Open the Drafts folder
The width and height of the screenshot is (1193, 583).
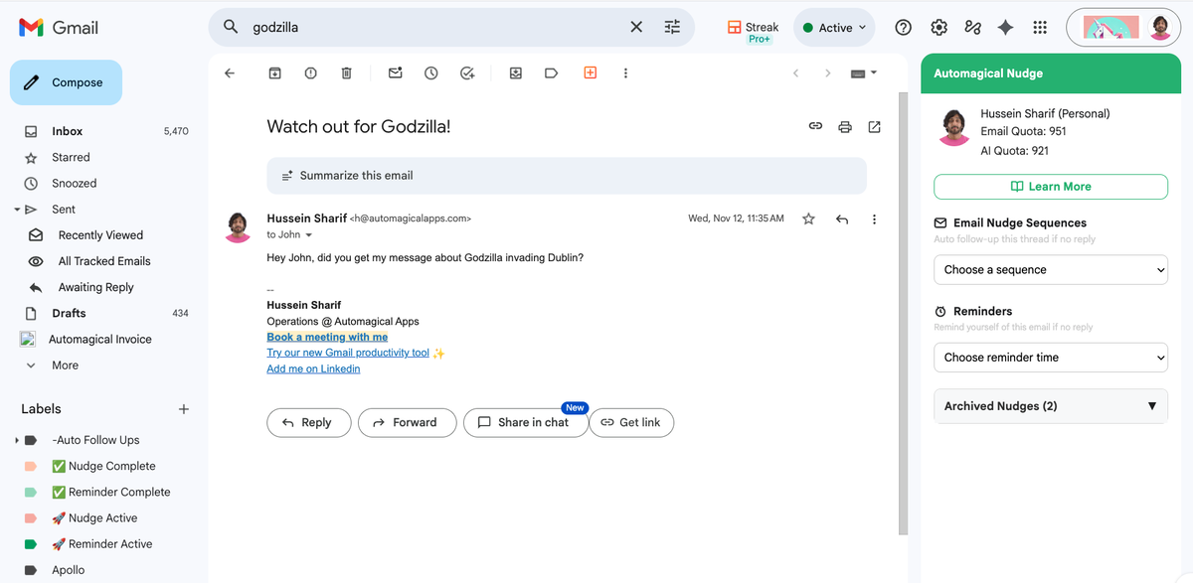(68, 313)
